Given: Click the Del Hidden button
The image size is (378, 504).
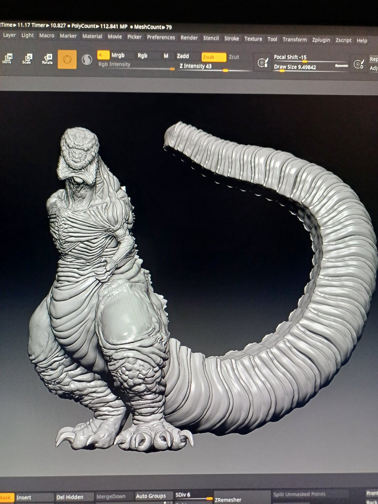Looking at the screenshot, I should tap(75, 497).
